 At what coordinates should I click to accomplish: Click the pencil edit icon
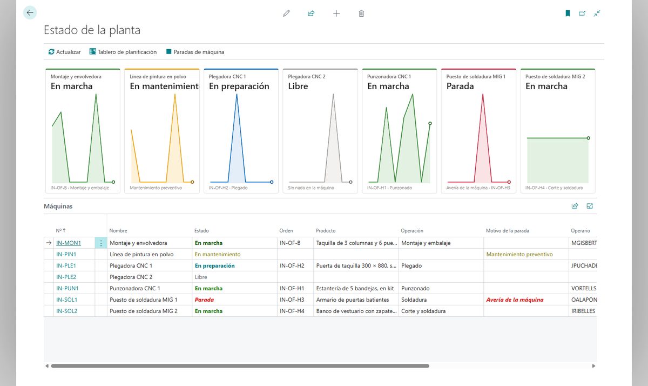coord(286,14)
